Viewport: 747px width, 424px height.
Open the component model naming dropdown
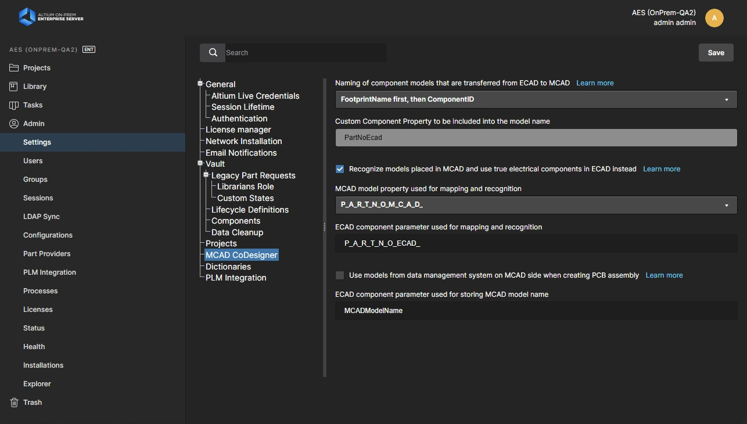click(536, 99)
